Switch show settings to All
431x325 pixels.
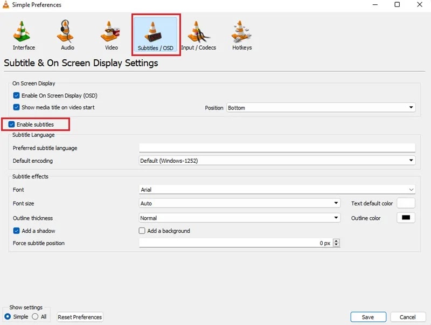35,316
